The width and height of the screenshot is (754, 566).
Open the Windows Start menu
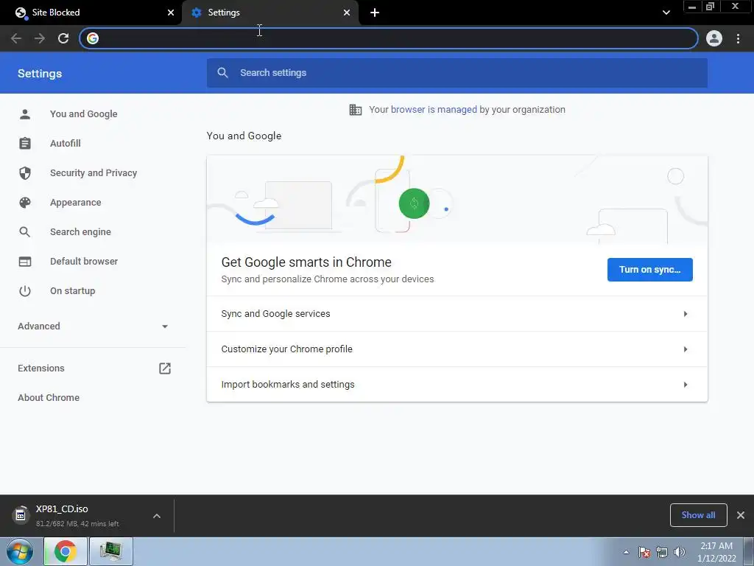tap(20, 551)
